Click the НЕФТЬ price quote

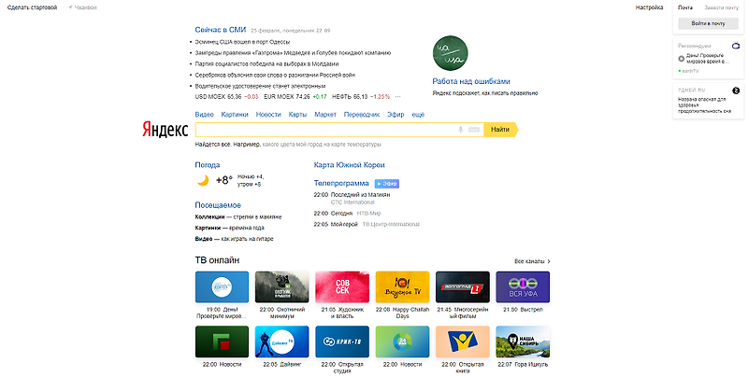(361, 97)
